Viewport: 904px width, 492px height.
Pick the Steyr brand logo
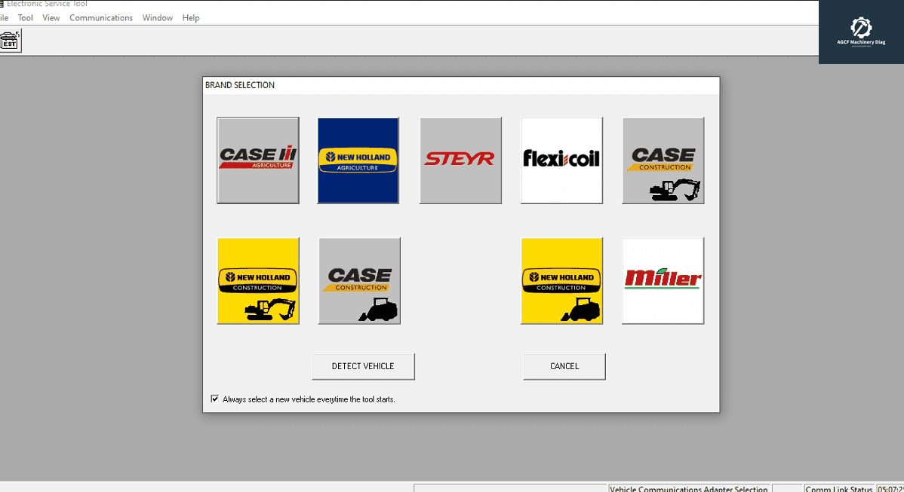point(460,160)
